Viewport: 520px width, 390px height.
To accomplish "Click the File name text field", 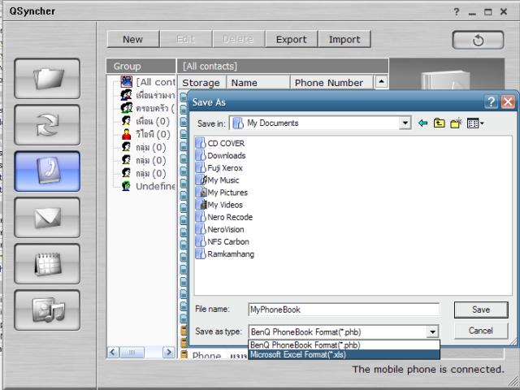I will click(343, 310).
